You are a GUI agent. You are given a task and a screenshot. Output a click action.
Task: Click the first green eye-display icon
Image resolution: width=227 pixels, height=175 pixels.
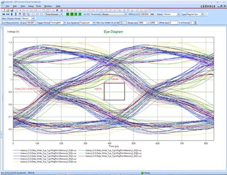click(68, 14)
